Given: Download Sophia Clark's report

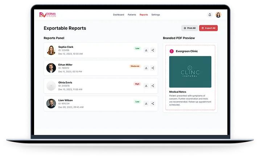Looking at the screenshot, I should (x=146, y=50).
